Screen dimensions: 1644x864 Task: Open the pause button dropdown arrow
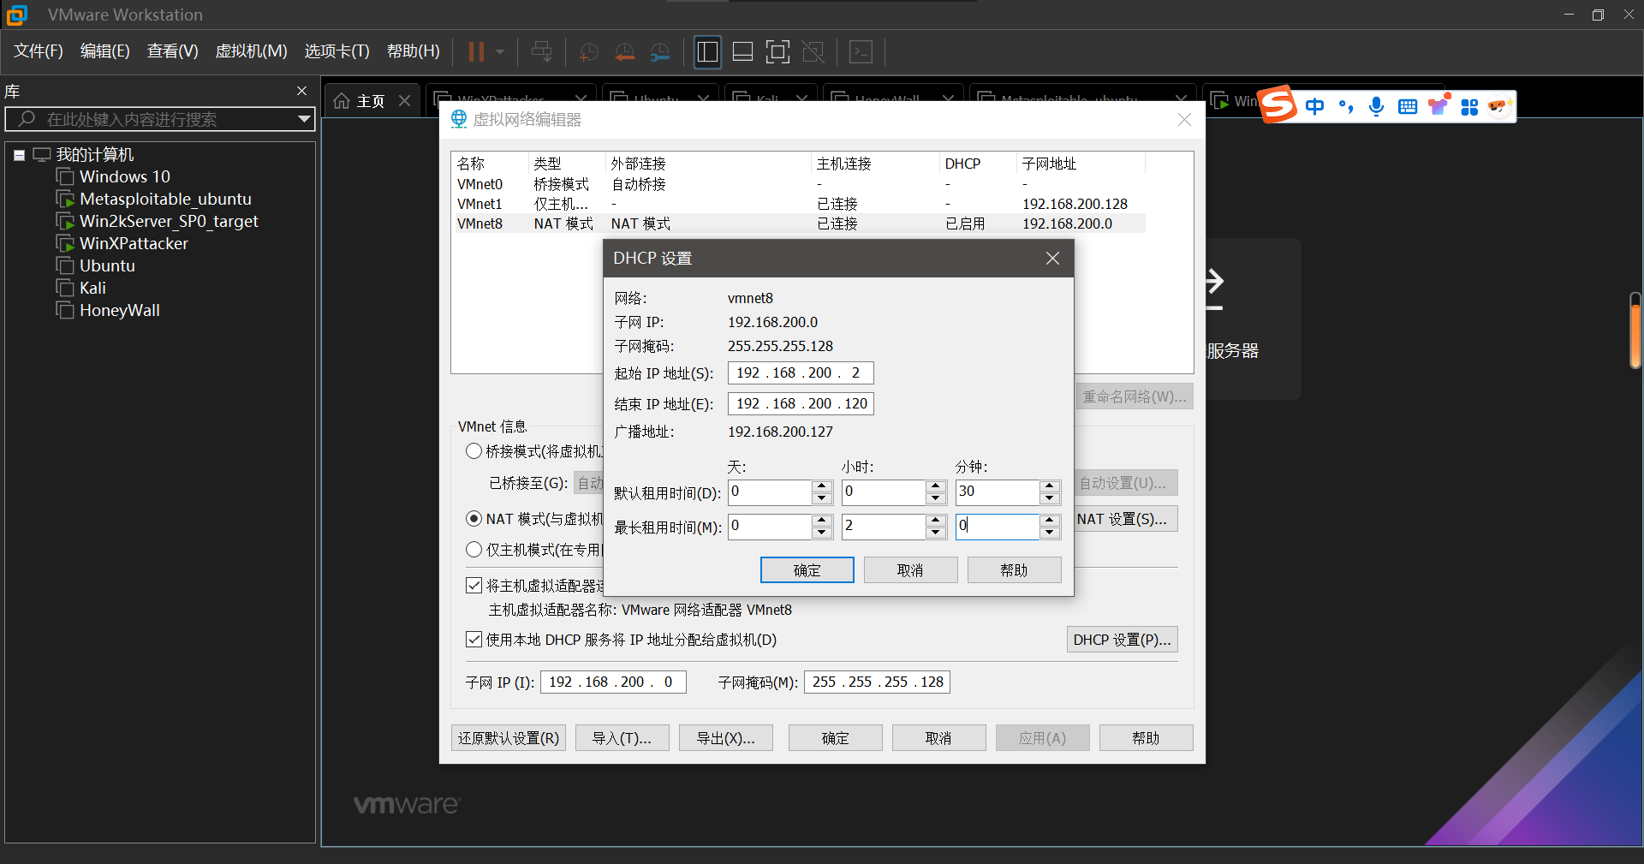click(x=500, y=51)
